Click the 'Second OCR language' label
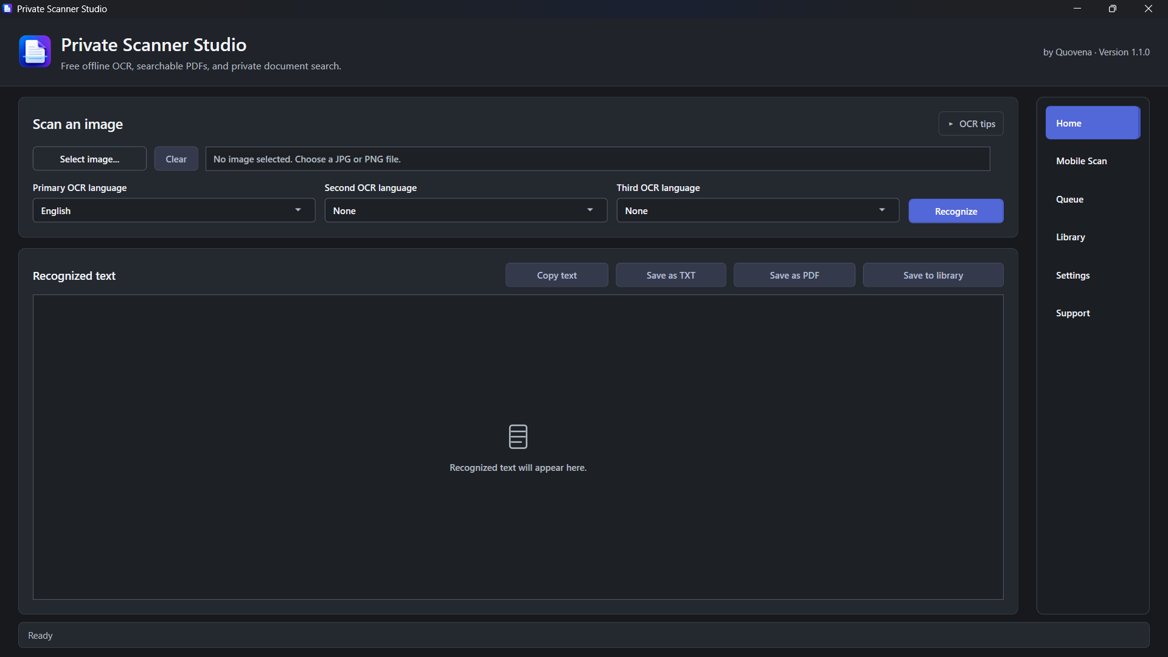This screenshot has height=657, width=1168. point(370,188)
